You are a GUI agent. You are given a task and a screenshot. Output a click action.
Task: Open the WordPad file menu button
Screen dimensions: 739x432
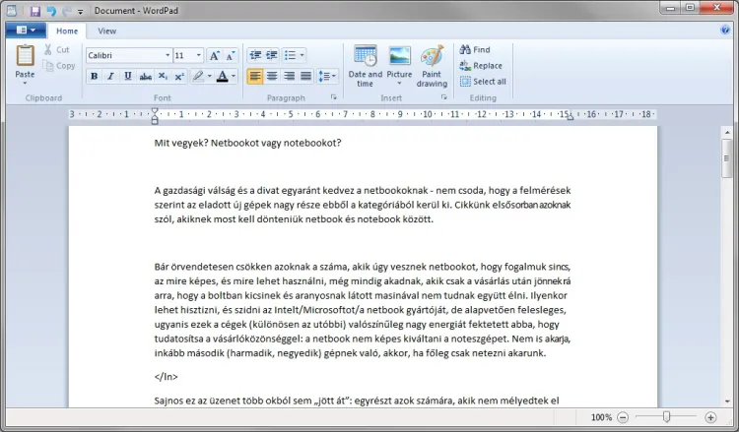[26, 31]
